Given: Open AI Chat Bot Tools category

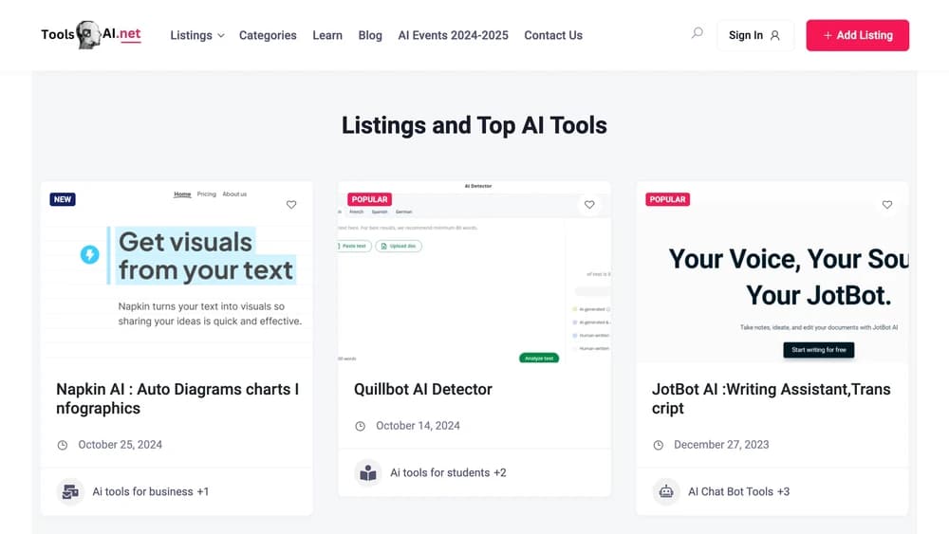Looking at the screenshot, I should (x=731, y=491).
